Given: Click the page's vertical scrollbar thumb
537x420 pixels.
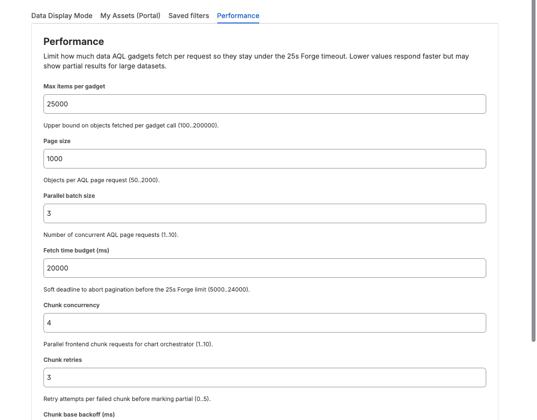Looking at the screenshot, I should point(533,170).
